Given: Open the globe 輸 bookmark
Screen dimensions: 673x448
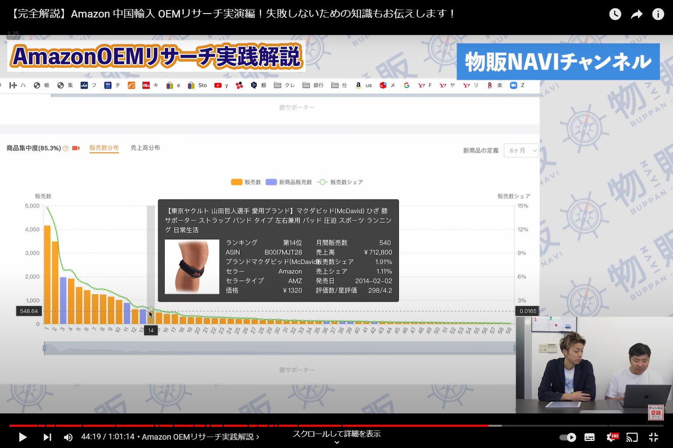Looking at the screenshot, I should pyautogui.click(x=41, y=85).
